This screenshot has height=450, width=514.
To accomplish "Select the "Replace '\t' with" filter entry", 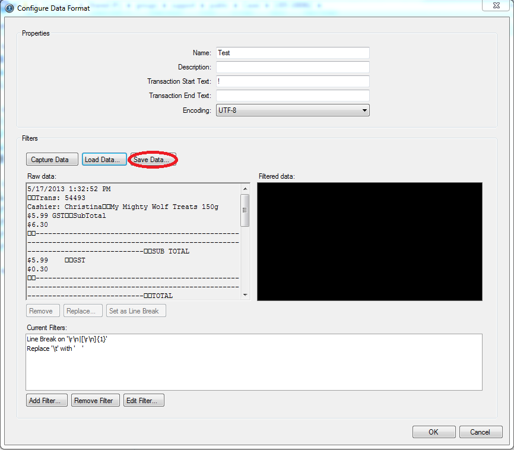I will (55, 348).
